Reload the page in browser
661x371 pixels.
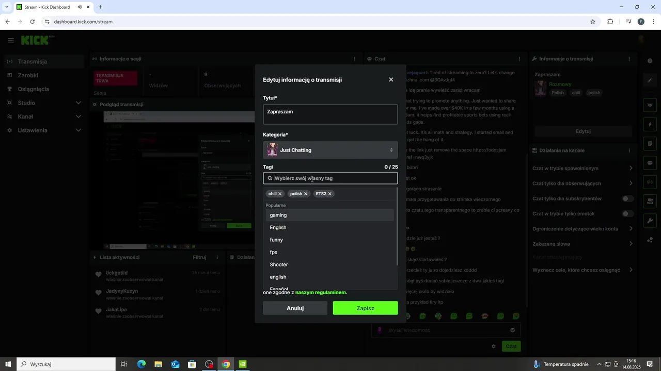click(x=33, y=22)
